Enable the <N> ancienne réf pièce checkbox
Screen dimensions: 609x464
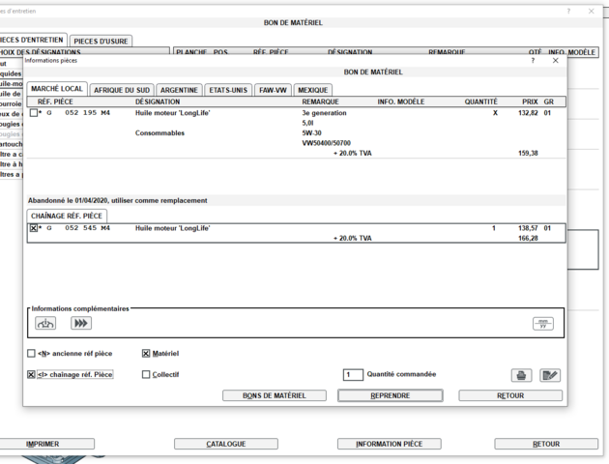(x=31, y=354)
